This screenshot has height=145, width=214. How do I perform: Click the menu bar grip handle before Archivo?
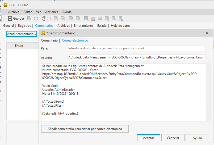click(x=3, y=12)
